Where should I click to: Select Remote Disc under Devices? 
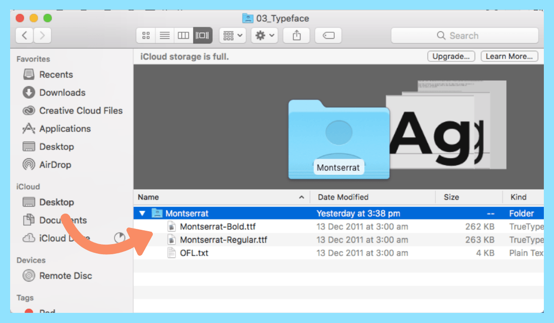coord(57,275)
